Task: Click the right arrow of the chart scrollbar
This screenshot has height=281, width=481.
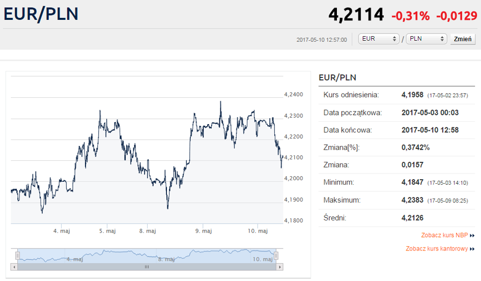Action: point(279,267)
